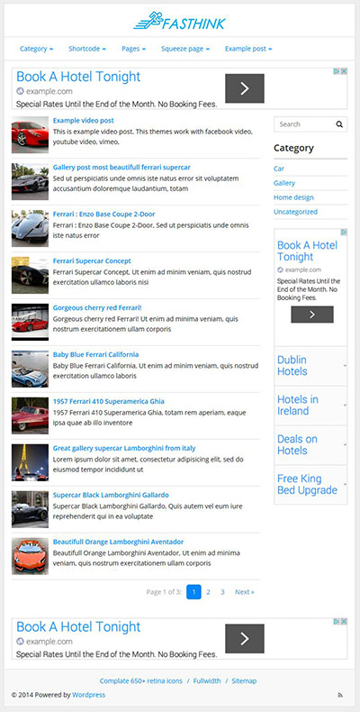The image size is (360, 712).
Task: Click the Black Lamborghini Gallardo thumbnail
Action: (30, 509)
